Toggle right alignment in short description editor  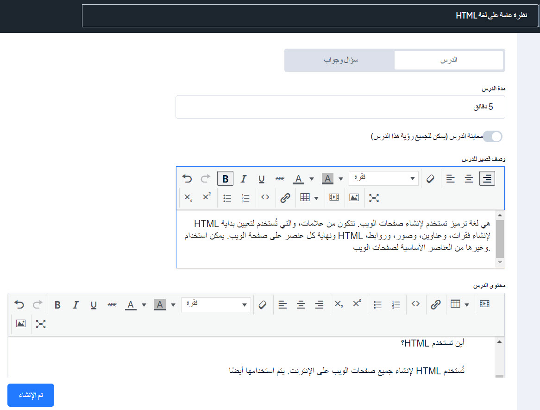tap(487, 179)
